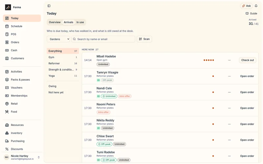Screen dimensions: 263x164
Task: Open order for Tamryn Visagie
Action: coord(247,76)
